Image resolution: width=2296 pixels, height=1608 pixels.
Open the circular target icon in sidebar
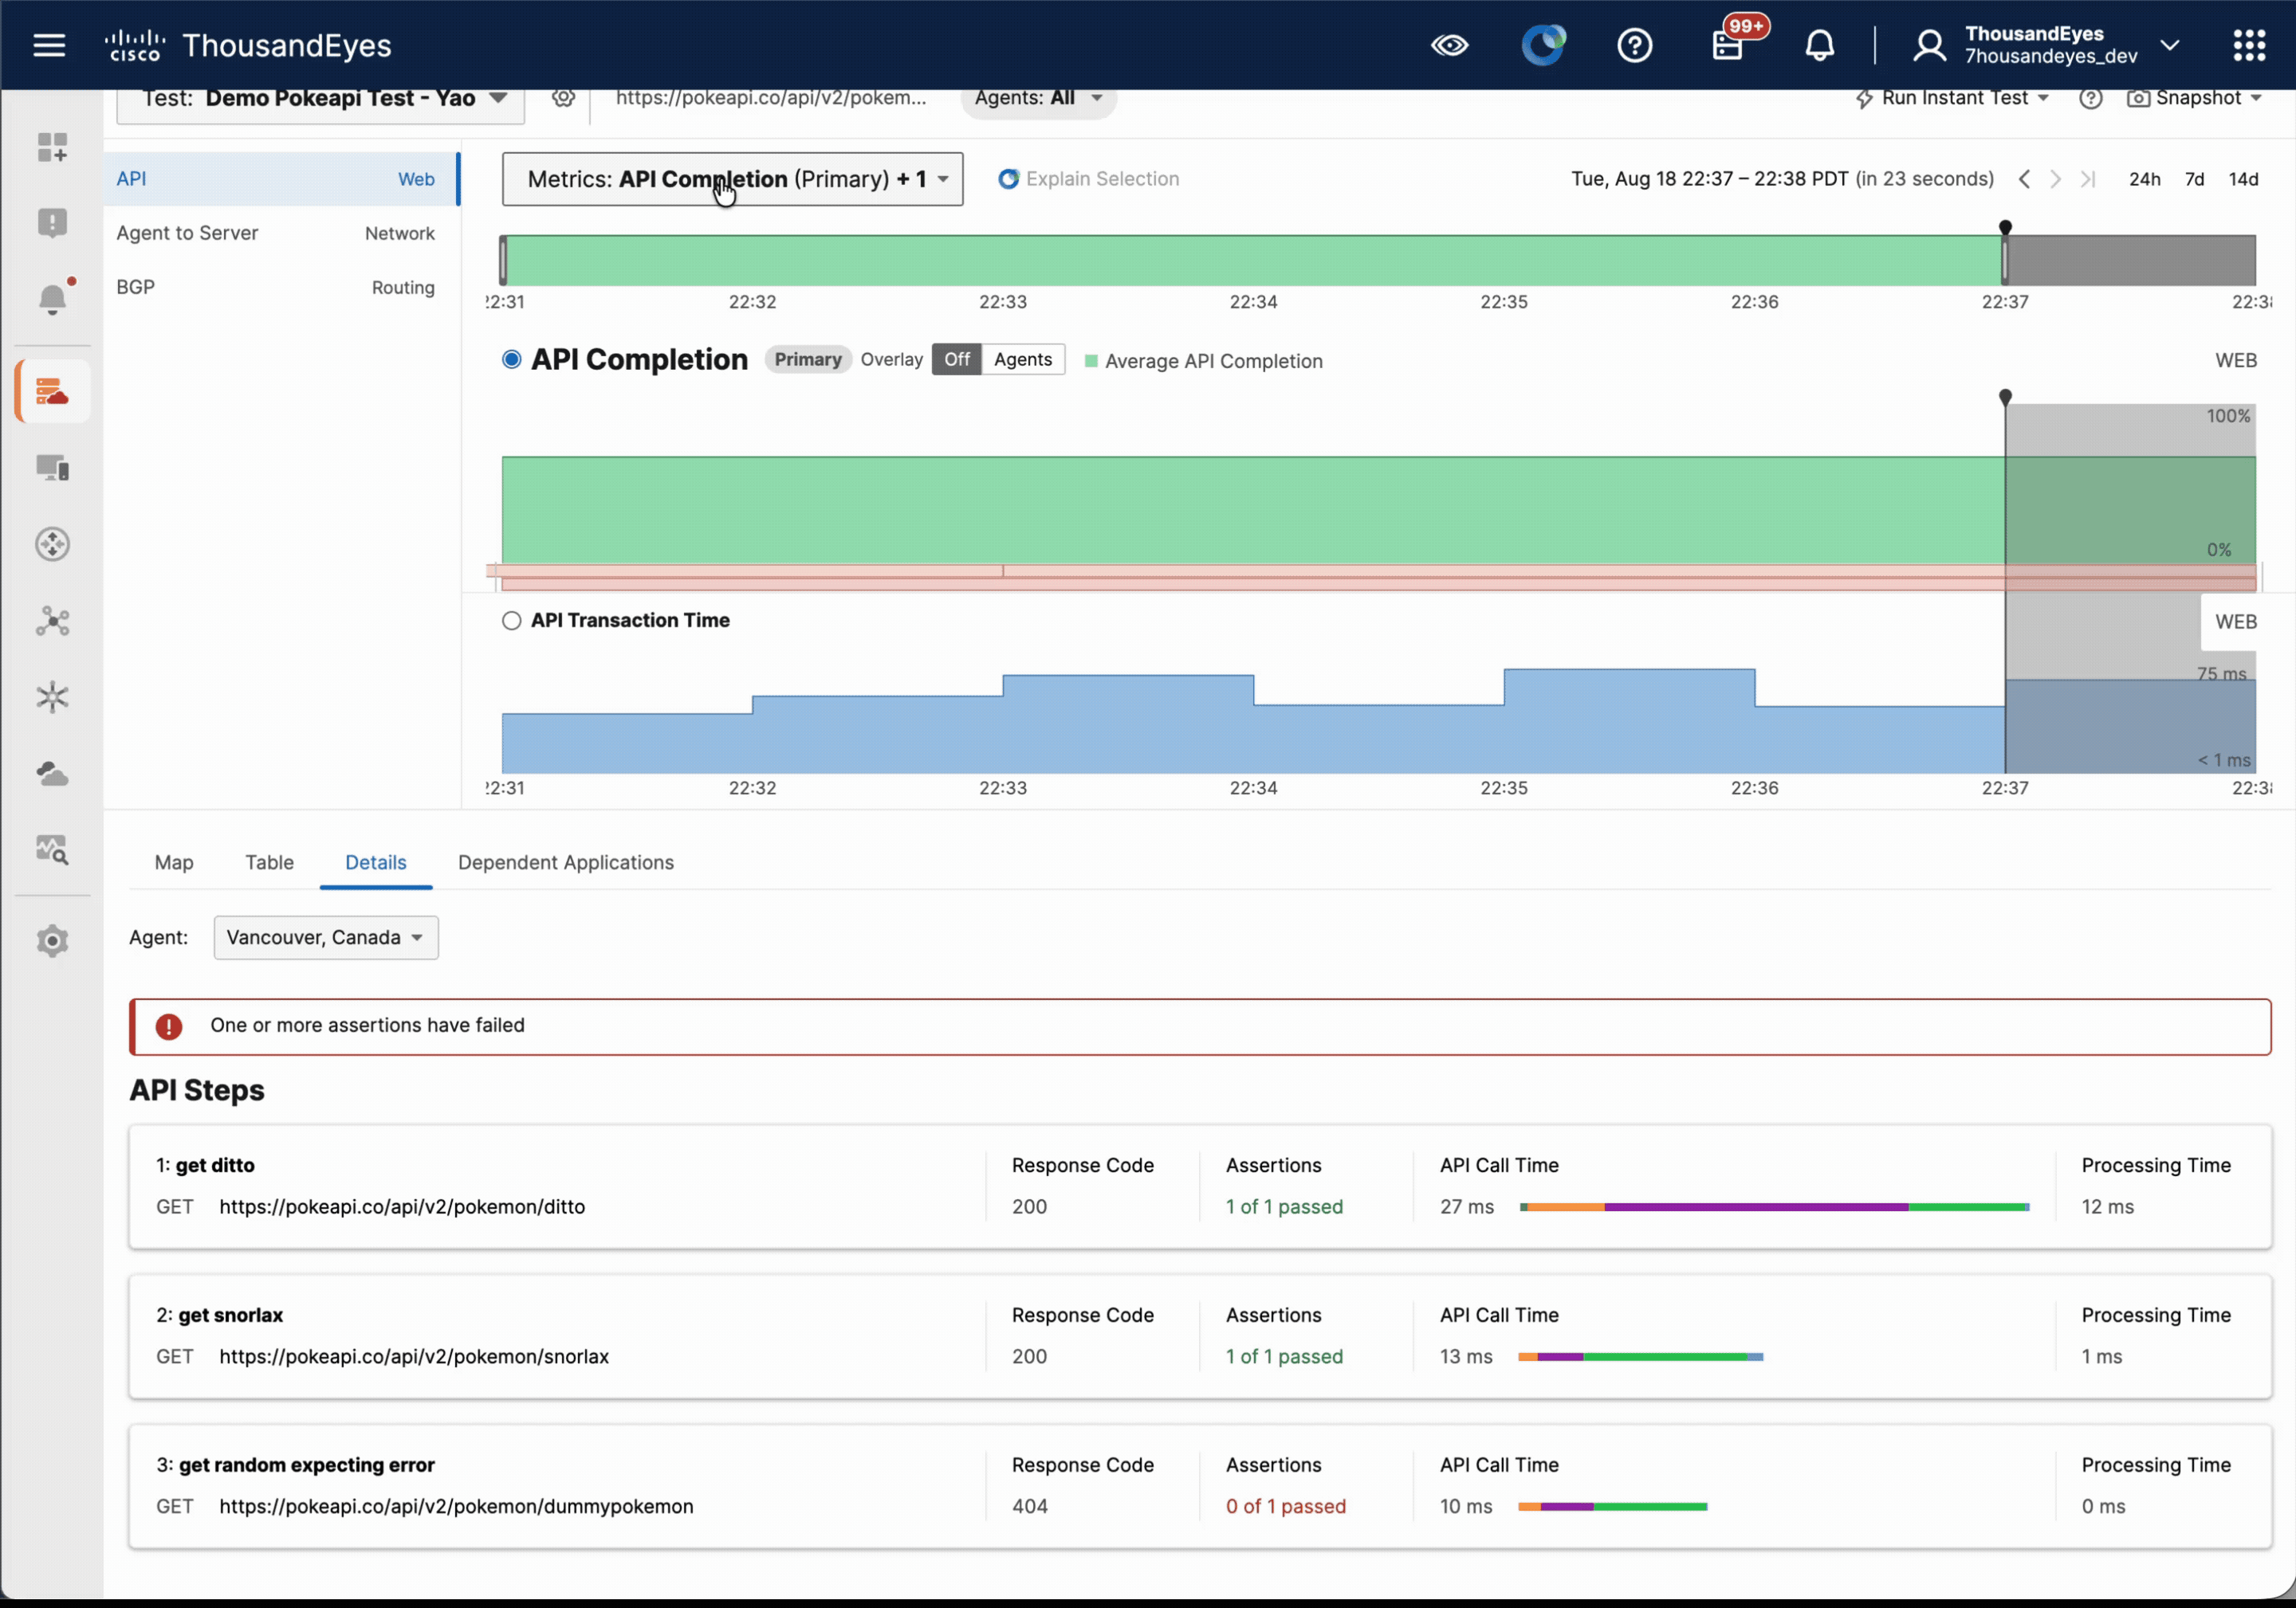click(52, 543)
